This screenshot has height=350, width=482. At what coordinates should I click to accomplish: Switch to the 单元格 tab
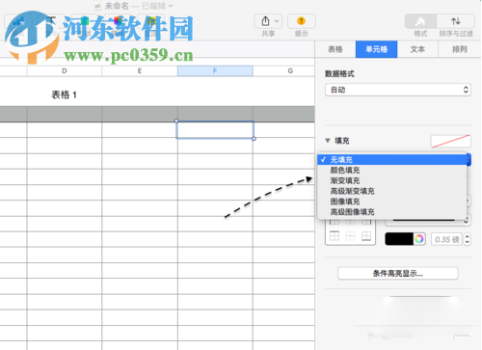point(376,49)
